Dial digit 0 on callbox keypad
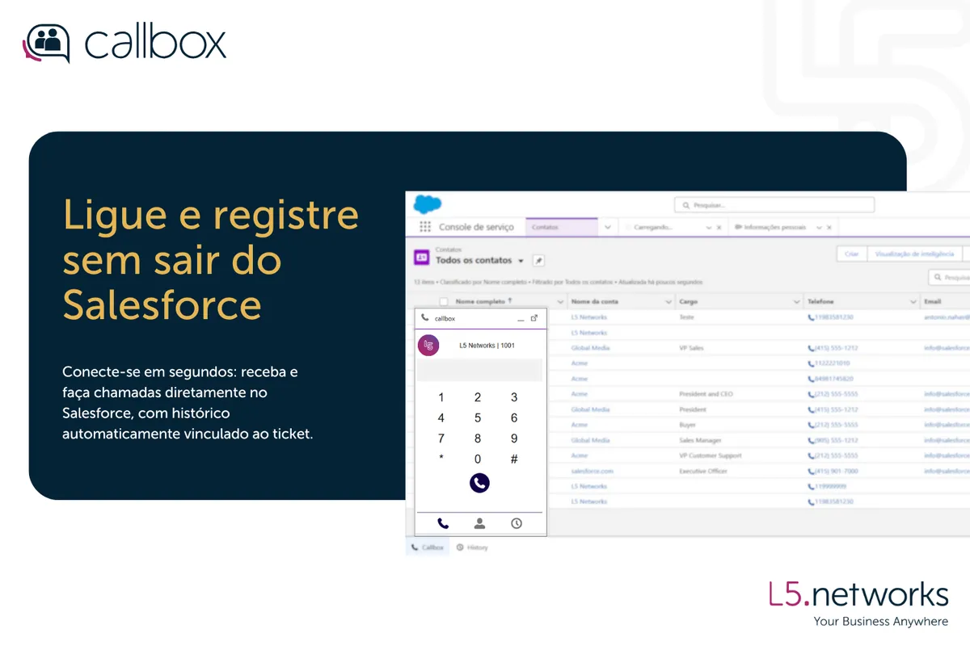The image size is (970, 646). tap(478, 459)
